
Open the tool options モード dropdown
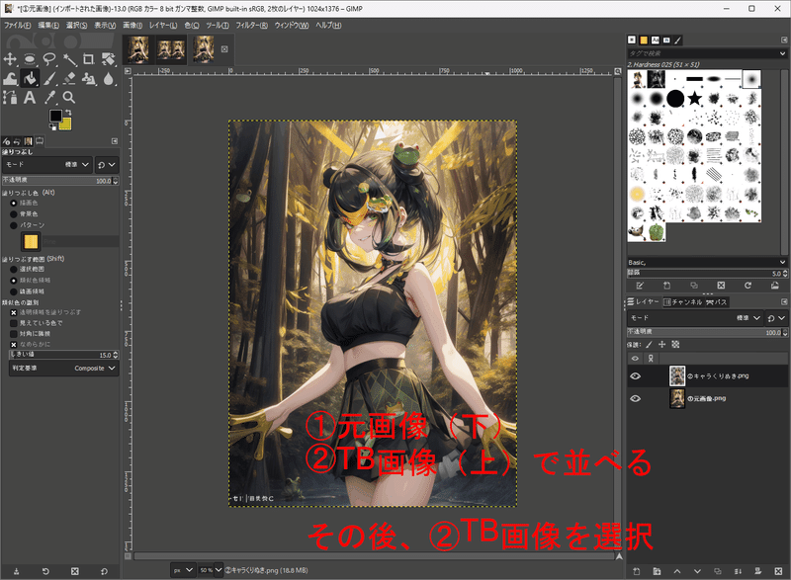46,165
